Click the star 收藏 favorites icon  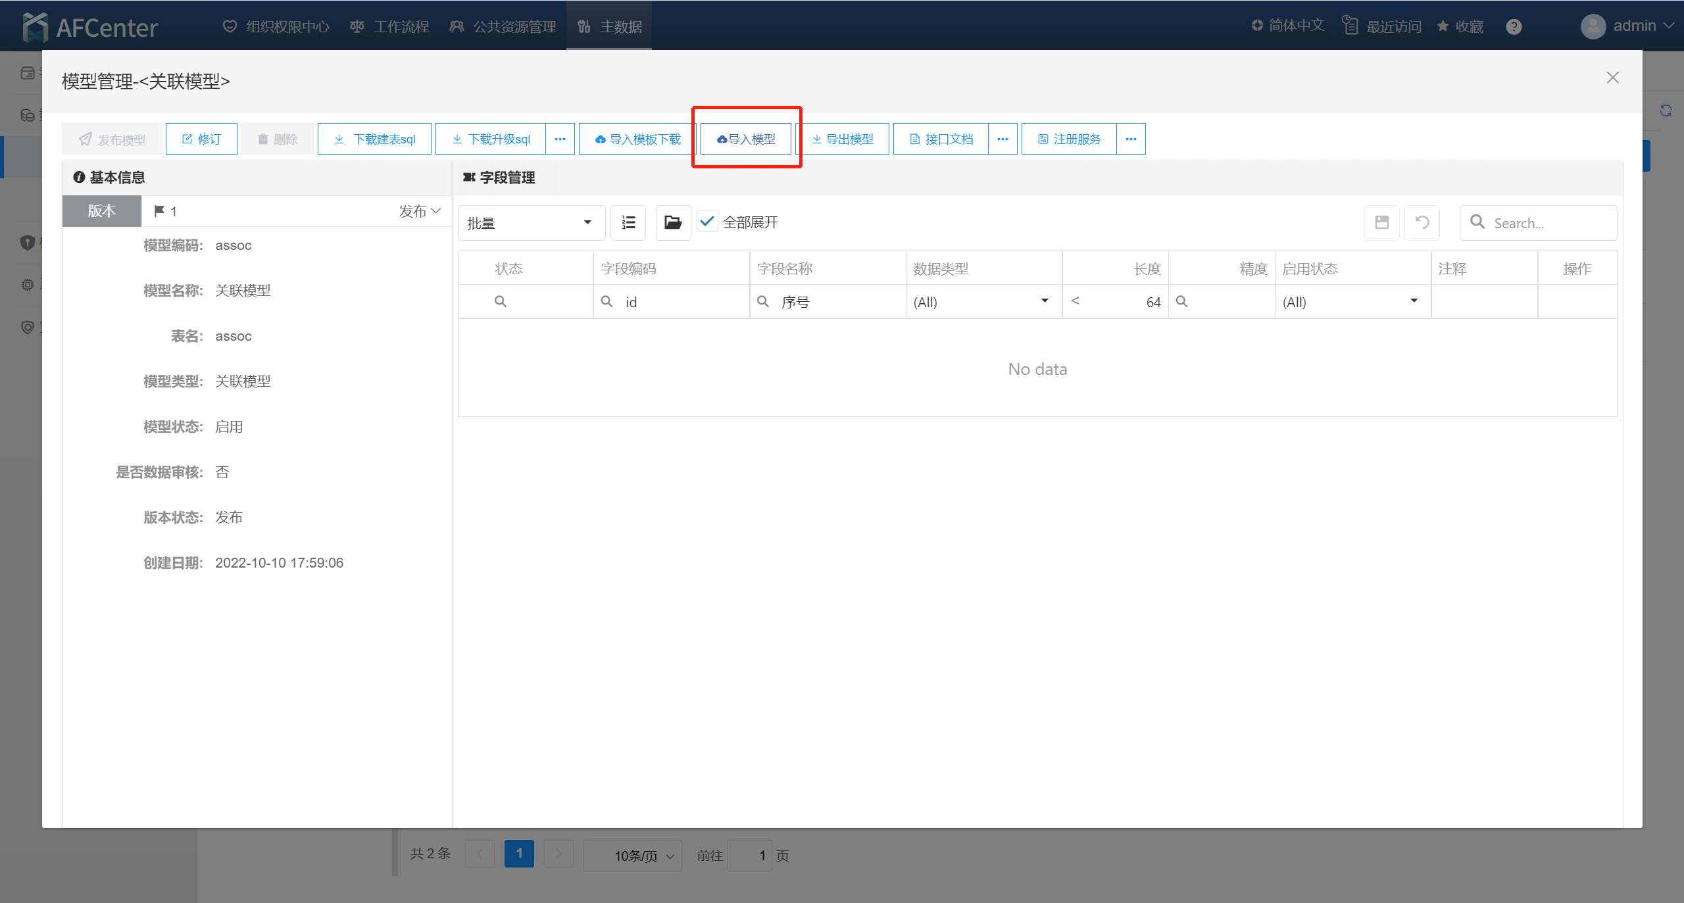[1443, 26]
